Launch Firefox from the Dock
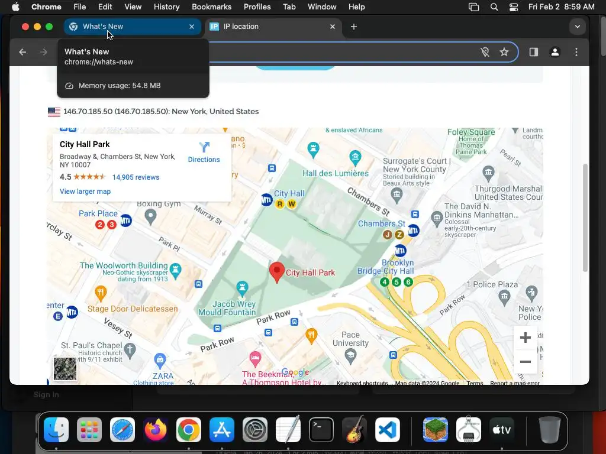This screenshot has width=606, height=454. click(156, 430)
